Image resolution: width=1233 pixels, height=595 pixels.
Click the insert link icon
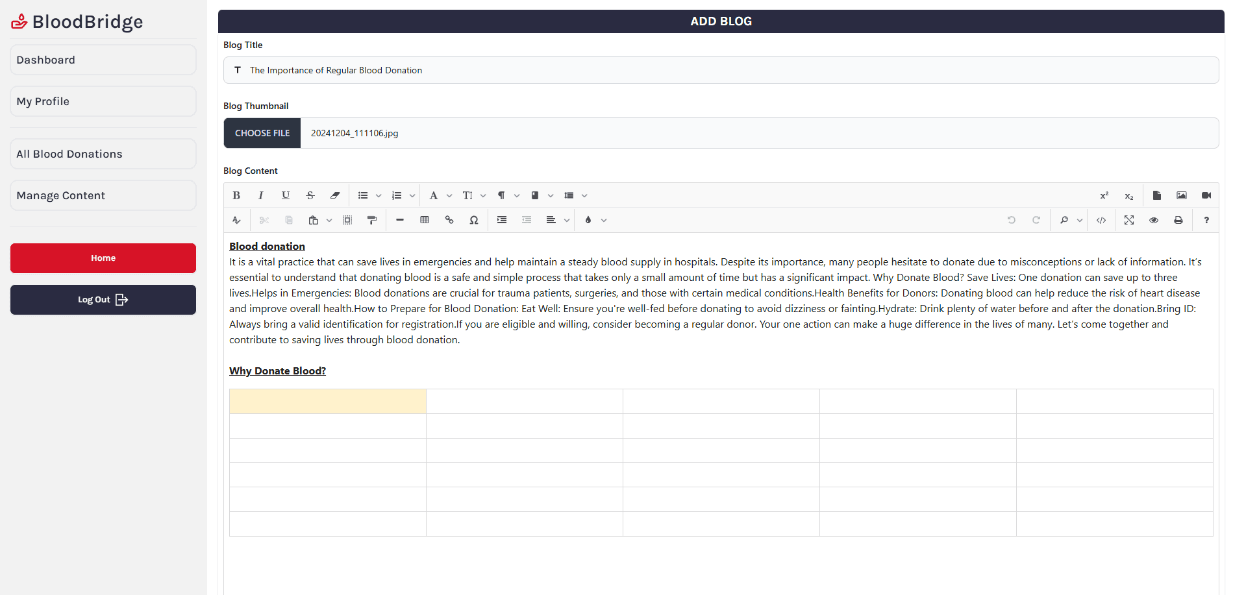pos(449,220)
